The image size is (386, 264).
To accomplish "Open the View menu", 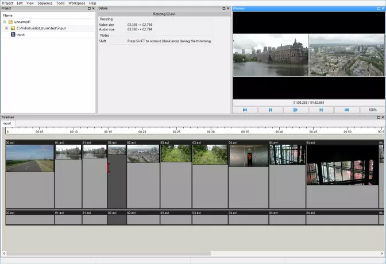I will pyautogui.click(x=30, y=3).
